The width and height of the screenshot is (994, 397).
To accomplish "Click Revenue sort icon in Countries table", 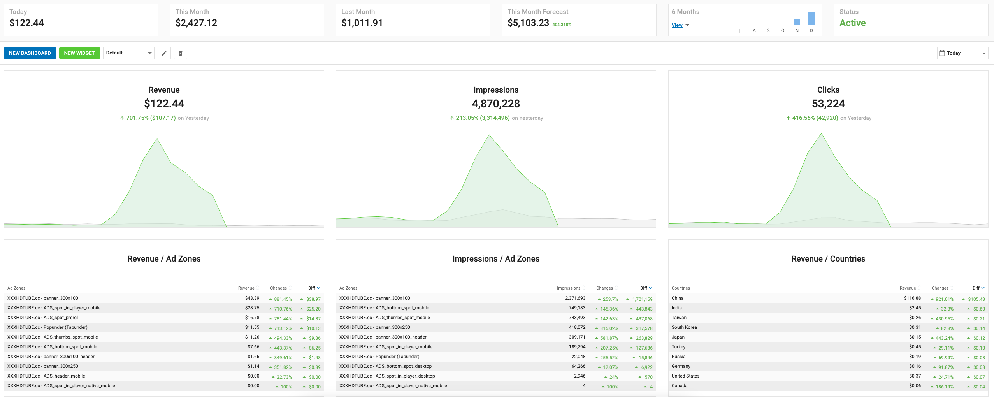I will (x=919, y=288).
